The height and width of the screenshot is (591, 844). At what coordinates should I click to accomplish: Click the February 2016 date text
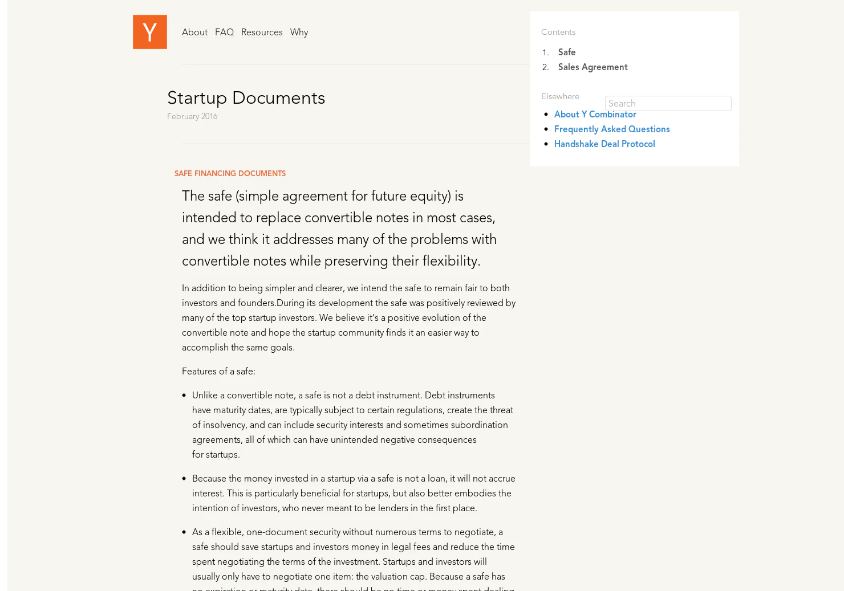point(192,116)
